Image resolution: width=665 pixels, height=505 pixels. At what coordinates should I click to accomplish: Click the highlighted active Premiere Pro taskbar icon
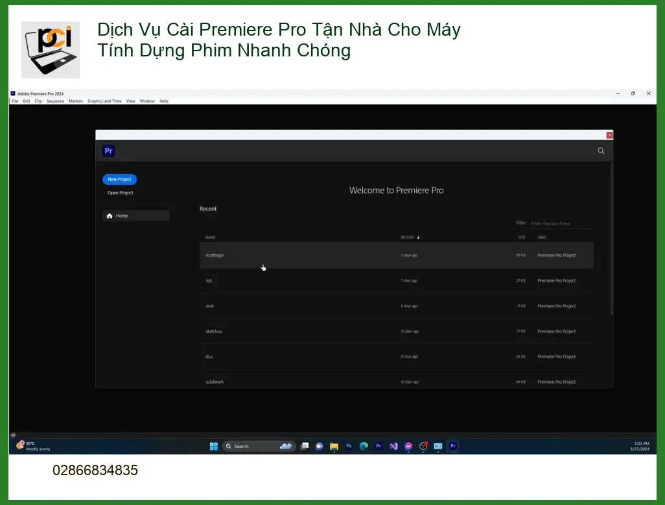453,446
